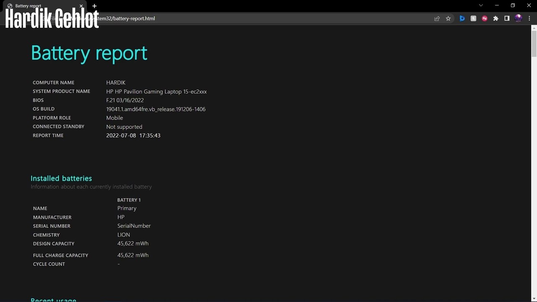Click the scrollbar's up arrow
This screenshot has height=302, width=537.
click(x=534, y=28)
